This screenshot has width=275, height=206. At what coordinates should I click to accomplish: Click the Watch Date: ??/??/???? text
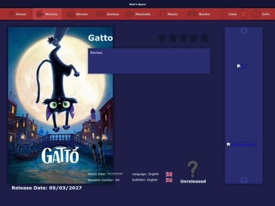pos(105,174)
